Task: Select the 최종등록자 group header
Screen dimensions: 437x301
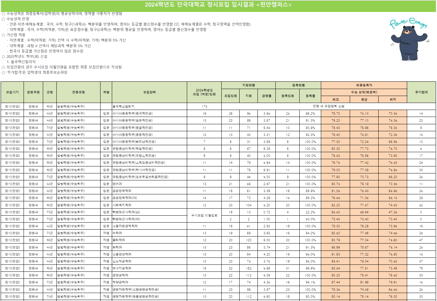Action: pos(364,85)
